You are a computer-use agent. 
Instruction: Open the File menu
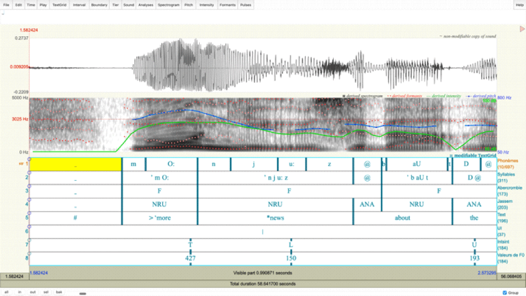point(6,5)
